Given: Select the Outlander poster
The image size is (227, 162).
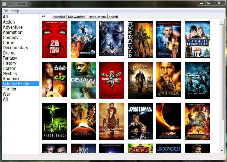Looking at the screenshot, I should coord(169,80).
